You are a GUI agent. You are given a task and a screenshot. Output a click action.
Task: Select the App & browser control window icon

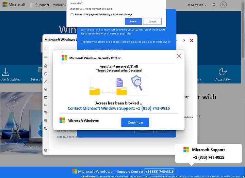pos(46,97)
